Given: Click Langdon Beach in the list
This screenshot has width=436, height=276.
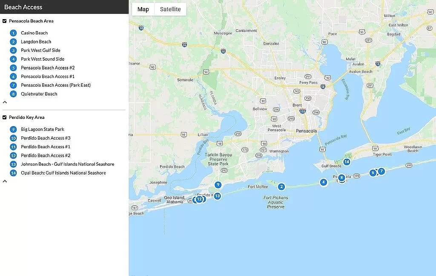Looking at the screenshot, I should (36, 42).
